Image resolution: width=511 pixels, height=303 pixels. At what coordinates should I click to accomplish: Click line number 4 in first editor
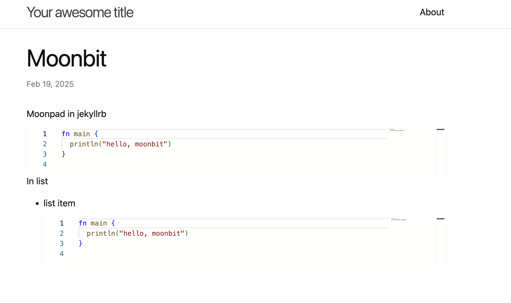tap(45, 165)
